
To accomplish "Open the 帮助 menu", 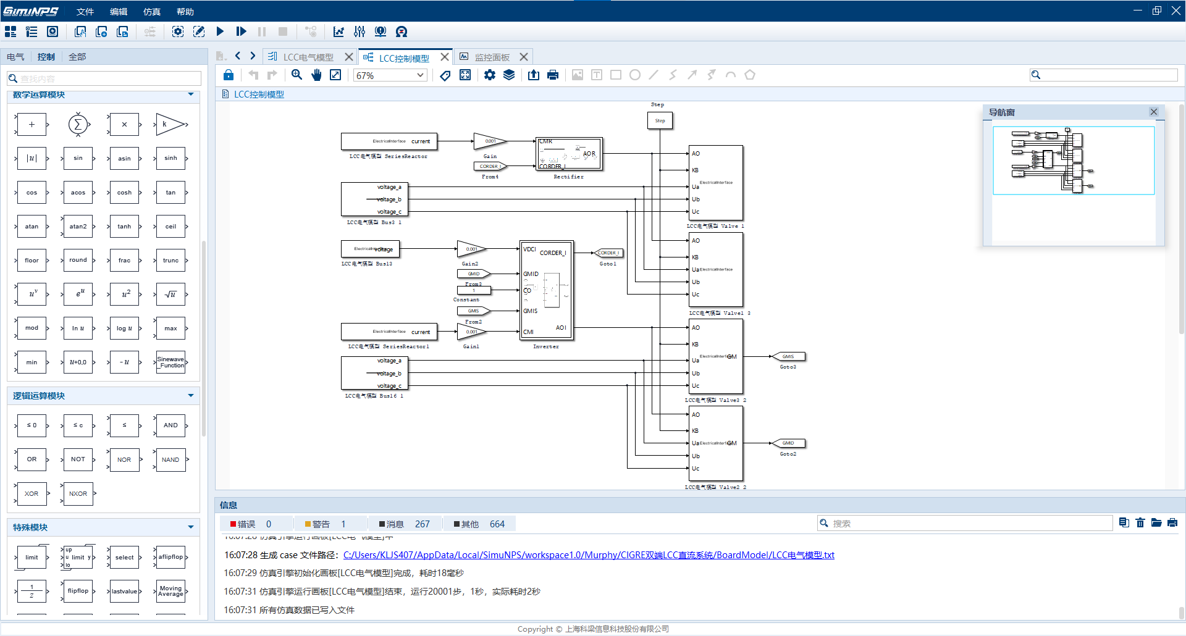I will click(x=185, y=12).
